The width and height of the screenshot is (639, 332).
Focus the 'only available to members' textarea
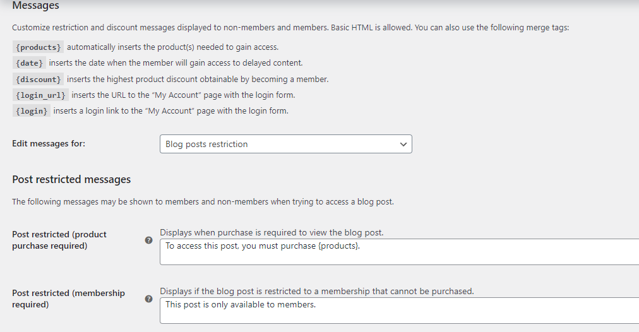399,311
